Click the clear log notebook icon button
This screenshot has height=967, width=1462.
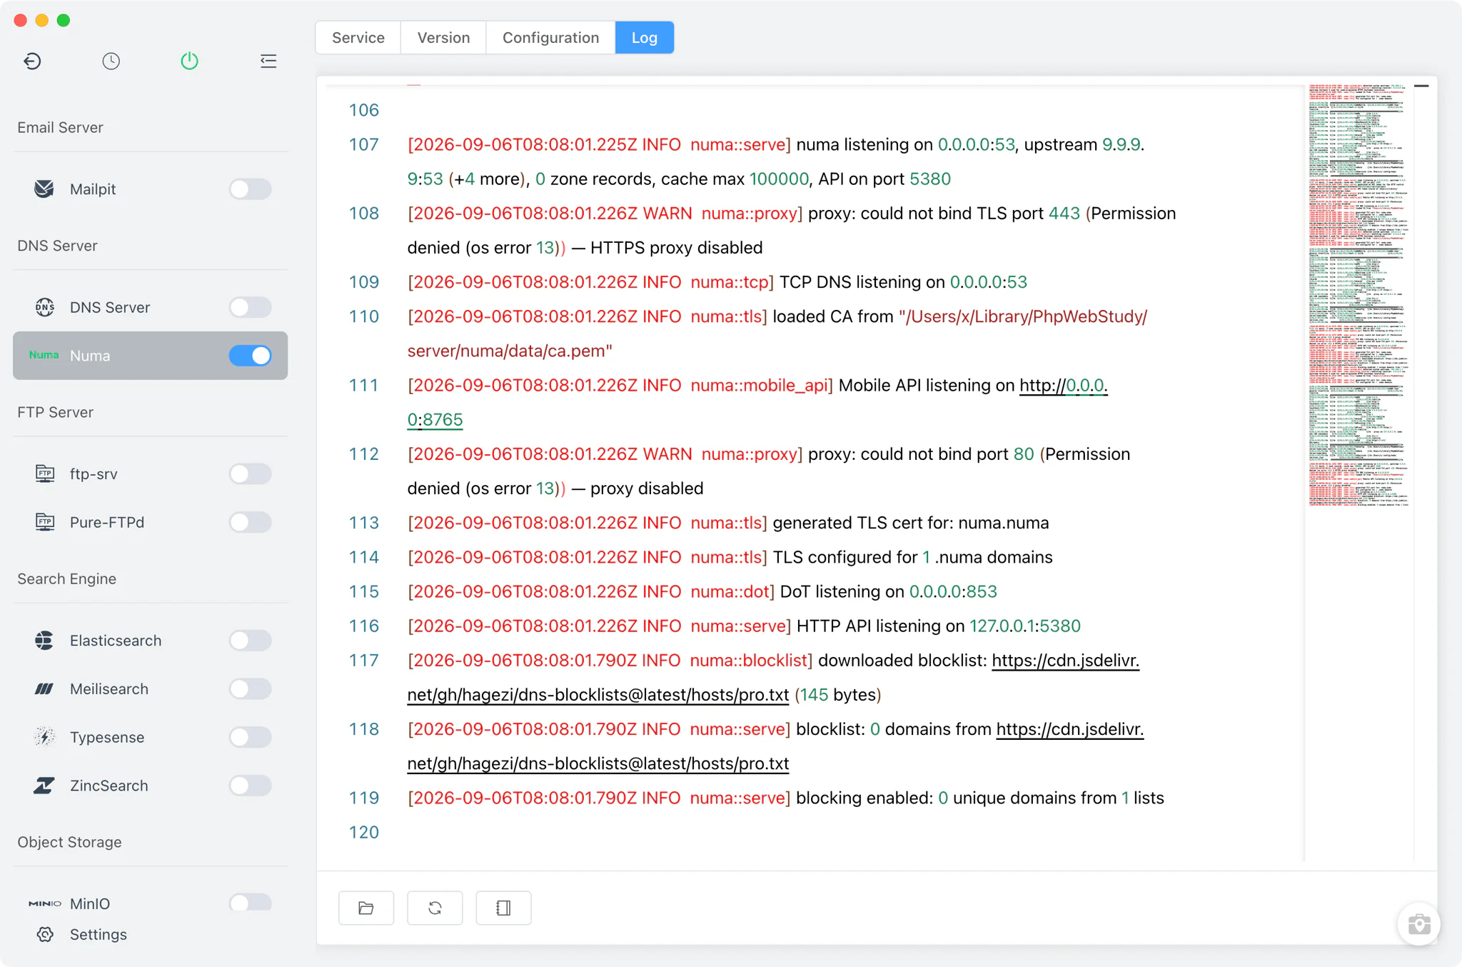pyautogui.click(x=503, y=908)
